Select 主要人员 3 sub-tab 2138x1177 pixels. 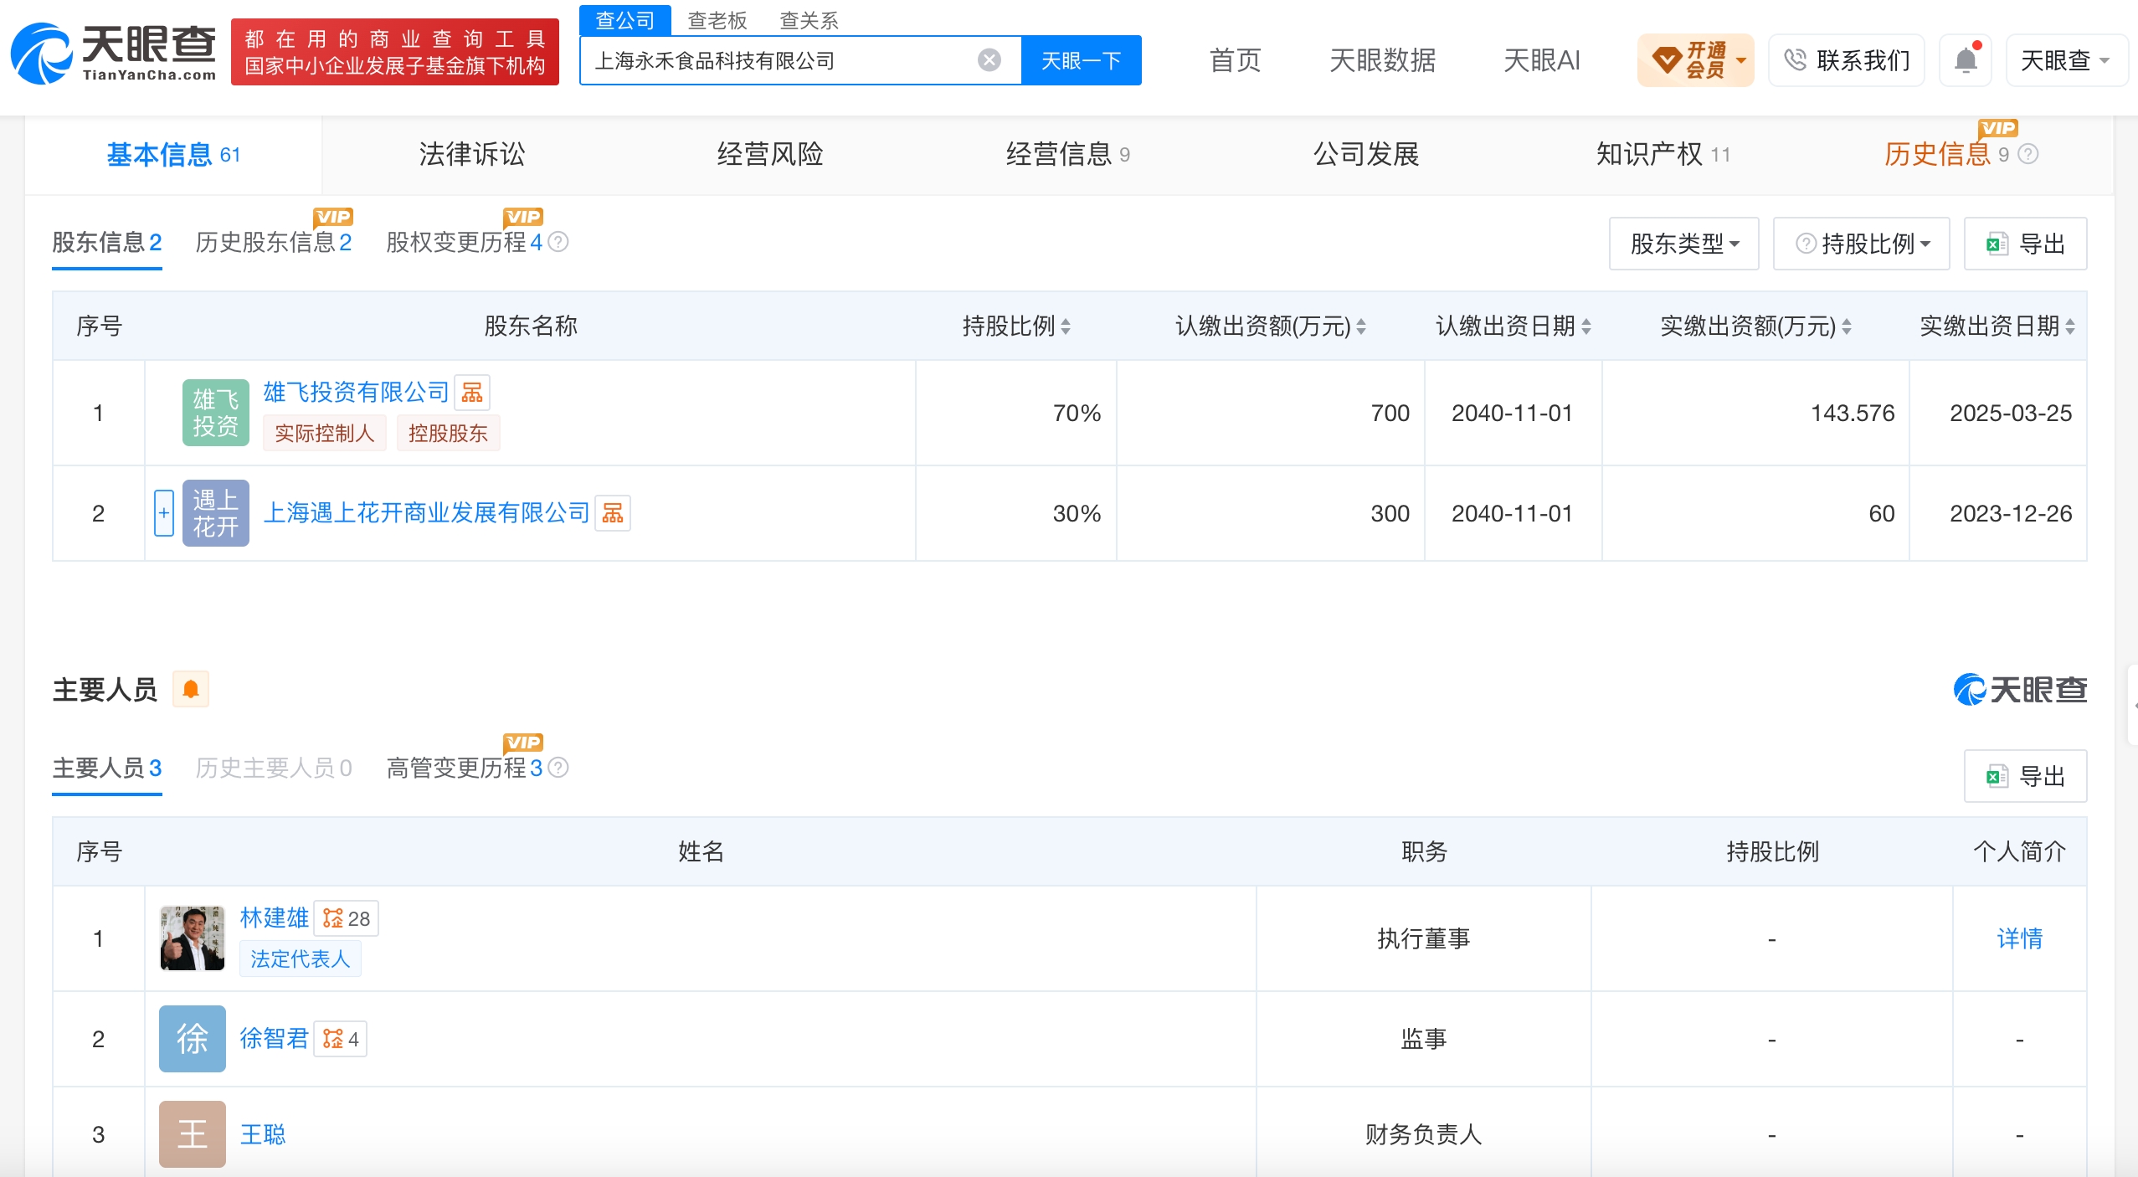click(107, 768)
